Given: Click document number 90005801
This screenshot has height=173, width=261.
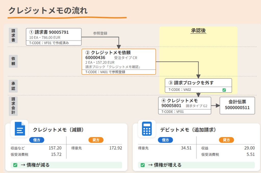Looking at the screenshot, I should (171, 105).
